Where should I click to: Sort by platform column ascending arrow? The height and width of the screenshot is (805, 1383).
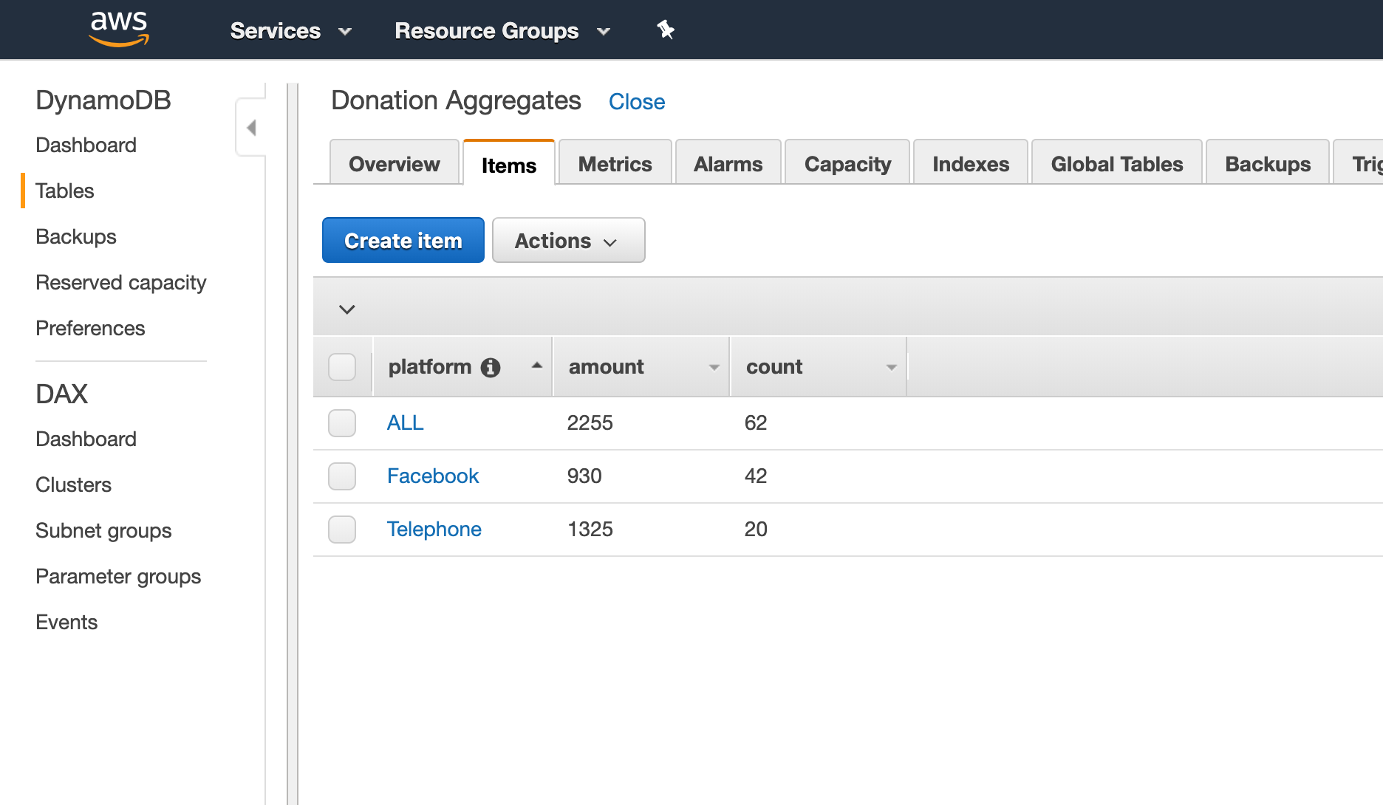537,366
